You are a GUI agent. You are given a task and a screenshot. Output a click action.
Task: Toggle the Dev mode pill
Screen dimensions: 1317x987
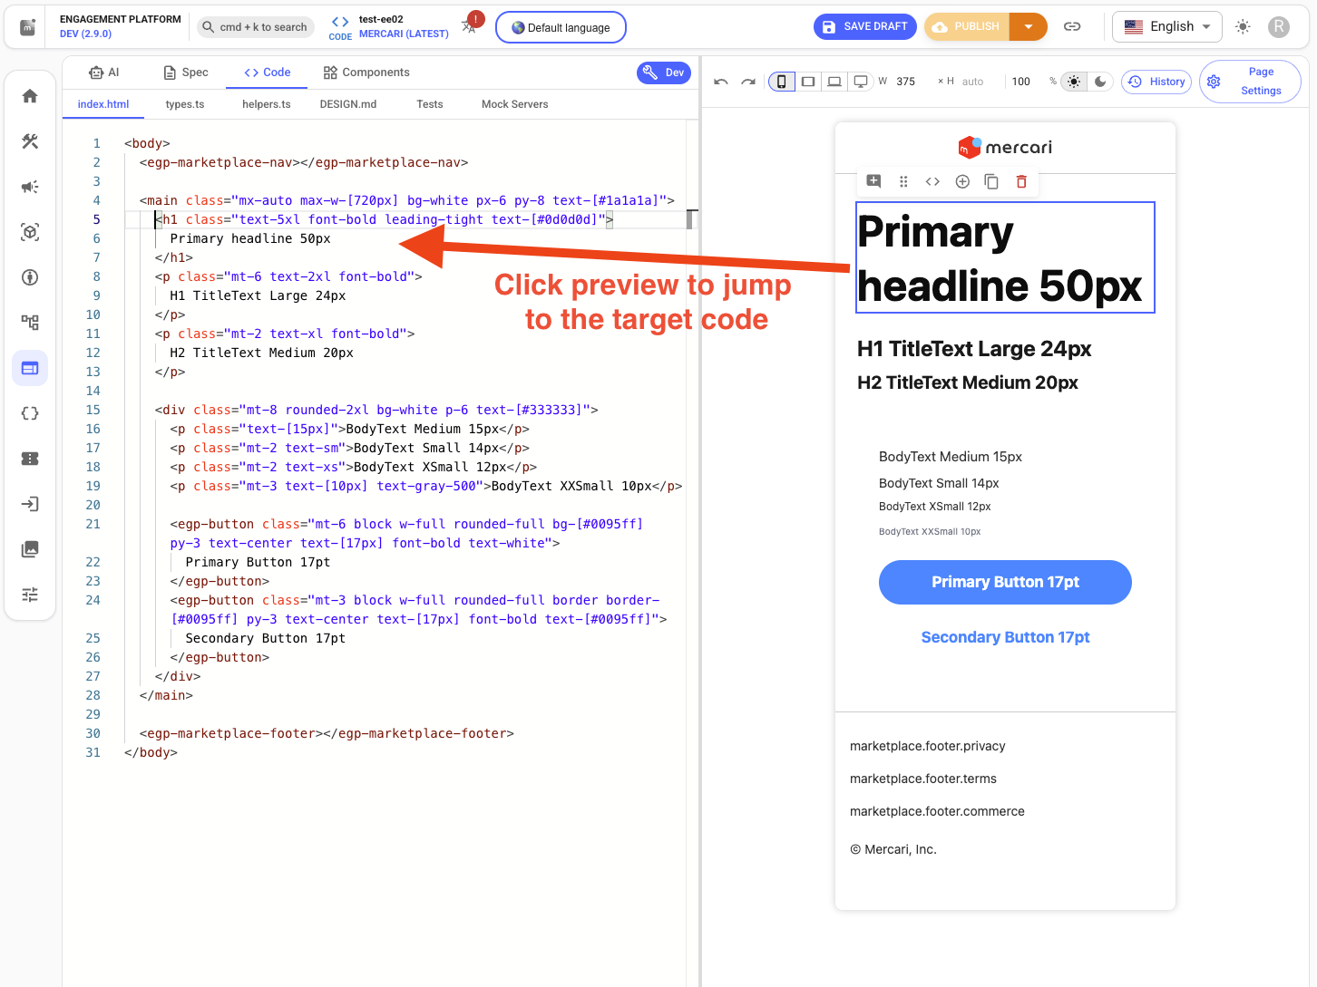click(664, 73)
